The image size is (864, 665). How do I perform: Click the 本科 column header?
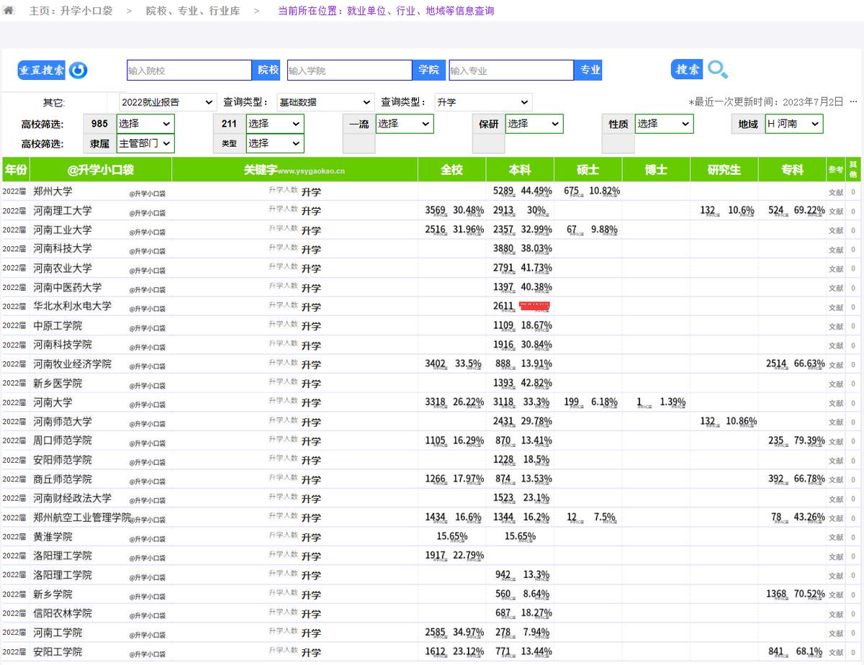(520, 170)
